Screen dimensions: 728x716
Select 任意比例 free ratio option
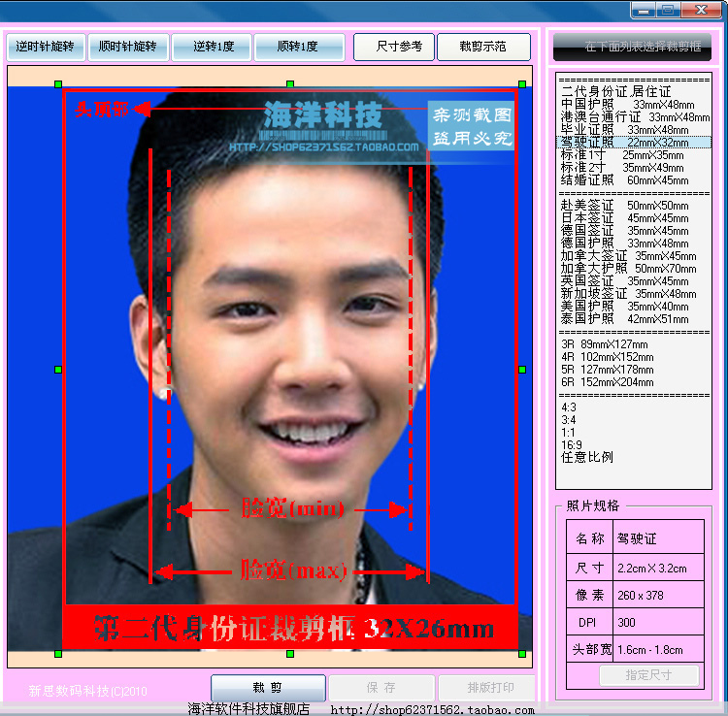pos(633,458)
